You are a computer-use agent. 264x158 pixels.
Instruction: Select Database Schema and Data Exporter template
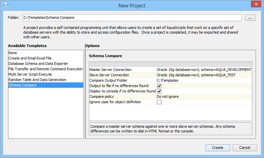38,64
